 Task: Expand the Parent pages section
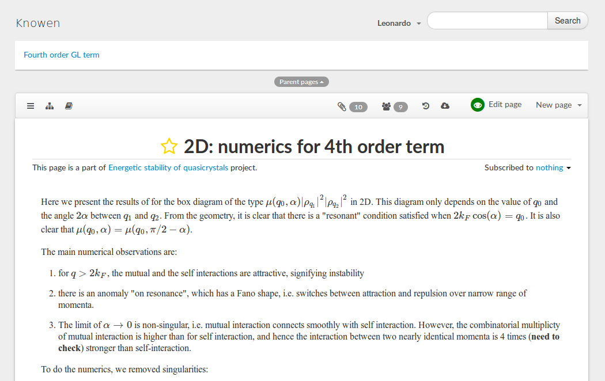point(301,82)
